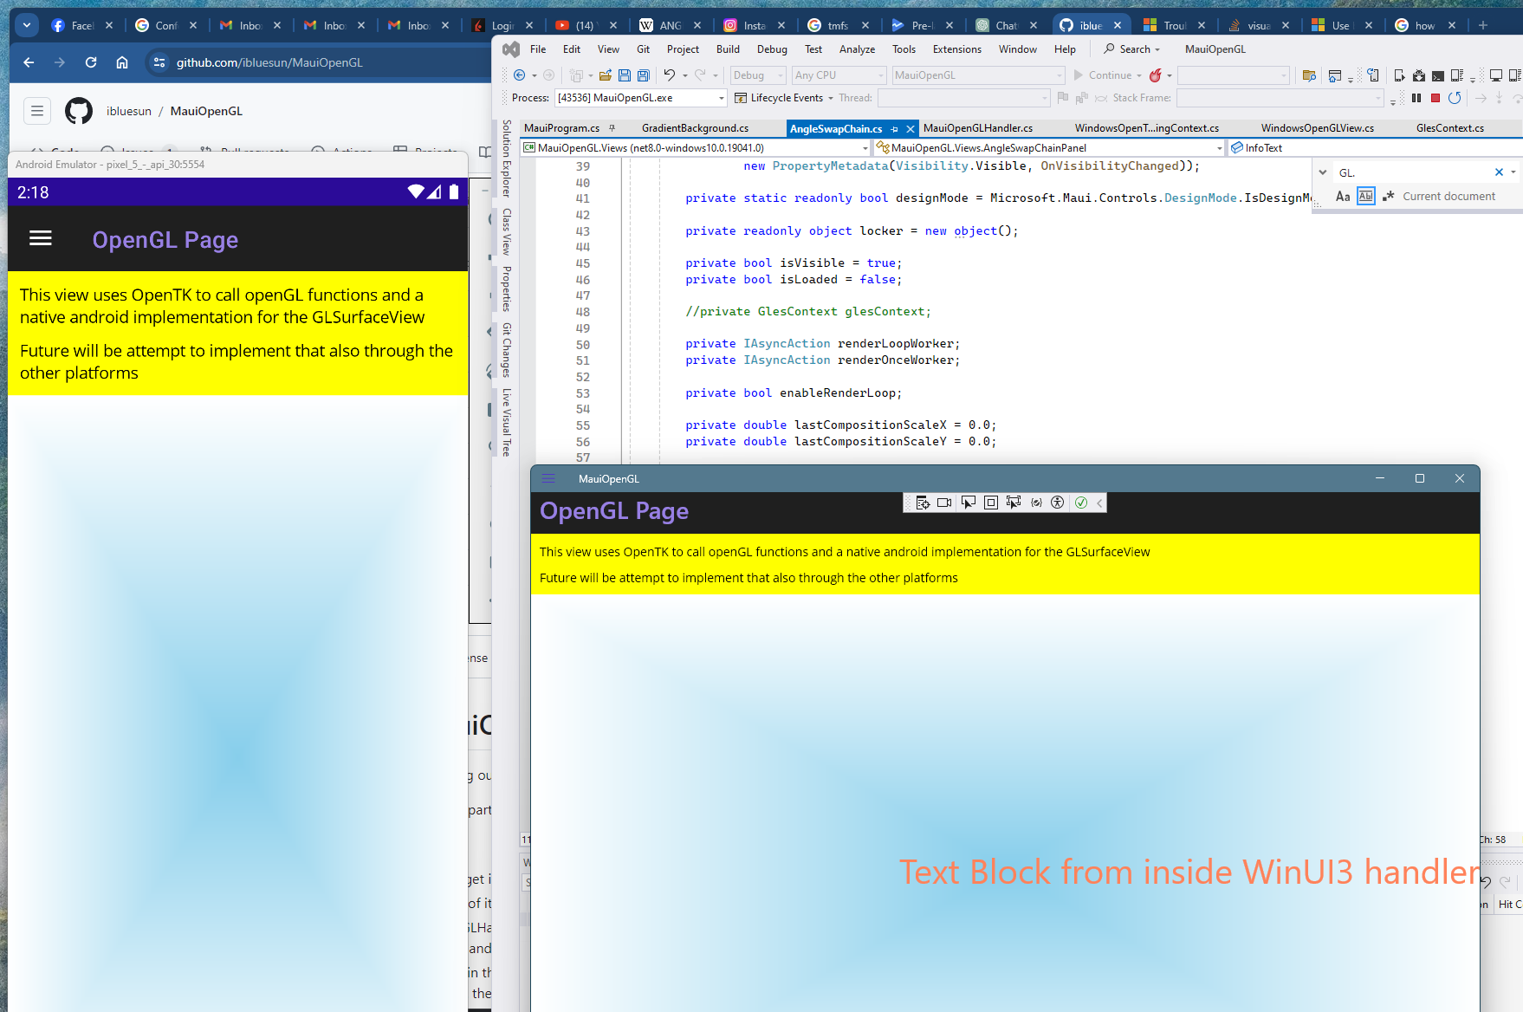Click the Continue debugging button
The height and width of the screenshot is (1012, 1523).
pyautogui.click(x=1107, y=75)
